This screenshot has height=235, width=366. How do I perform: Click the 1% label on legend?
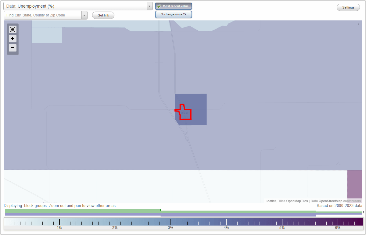(59, 228)
